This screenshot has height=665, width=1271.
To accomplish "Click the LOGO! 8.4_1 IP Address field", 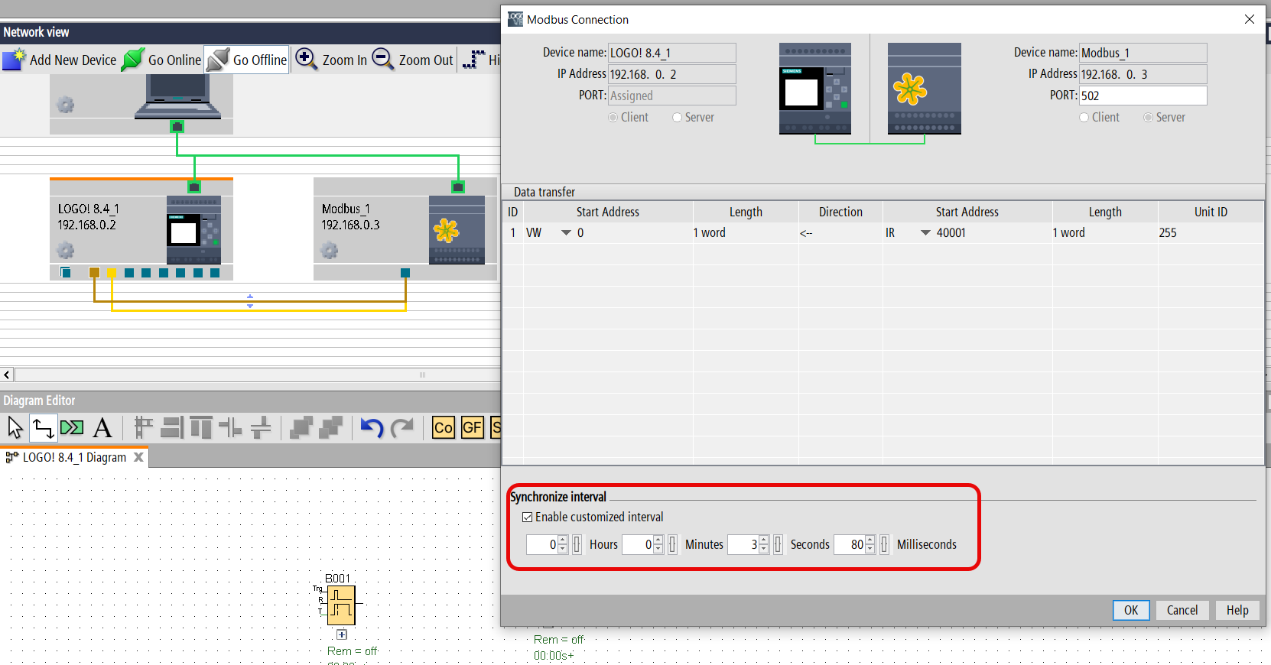I will click(672, 74).
